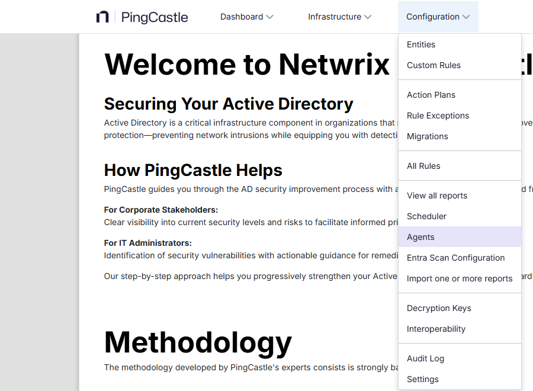
Task: Click the For Corporate Stakeholders label
Action: (161, 210)
